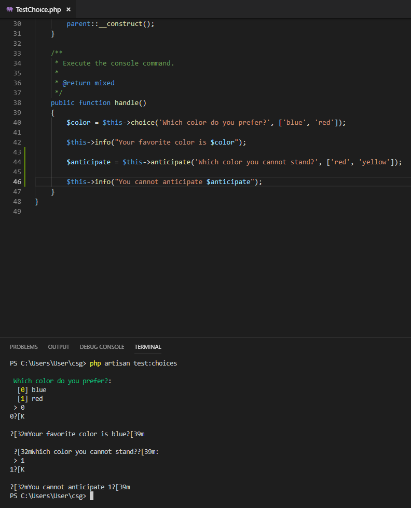
Task: Click the PHP elephant icon on TestChoice.php tab
Action: 10,9
